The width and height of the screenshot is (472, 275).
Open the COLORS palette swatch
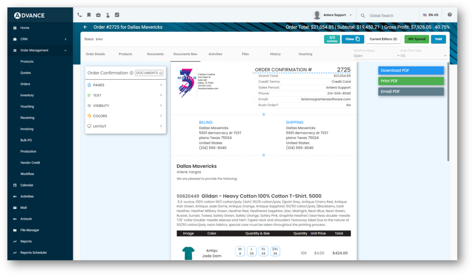89,115
